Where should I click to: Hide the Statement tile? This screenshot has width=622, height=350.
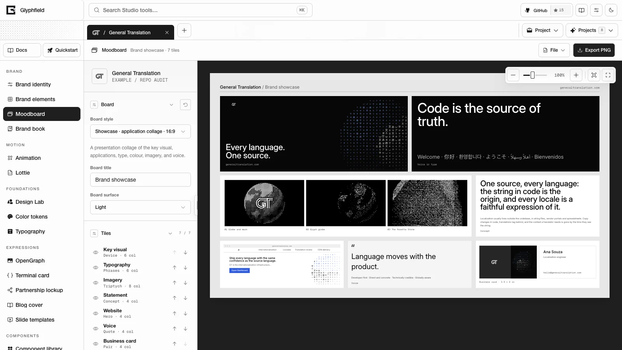pyautogui.click(x=95, y=298)
